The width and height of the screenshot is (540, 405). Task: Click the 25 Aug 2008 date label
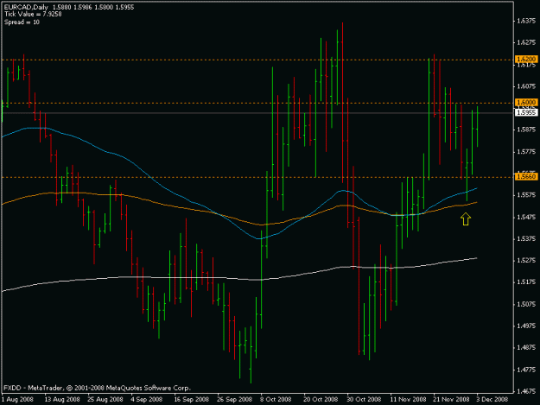tap(105, 399)
